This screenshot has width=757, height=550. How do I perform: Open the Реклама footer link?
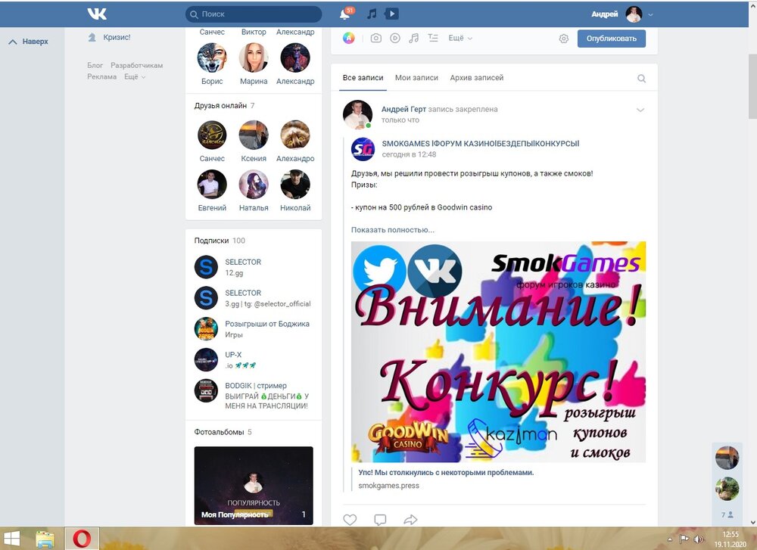pos(102,76)
